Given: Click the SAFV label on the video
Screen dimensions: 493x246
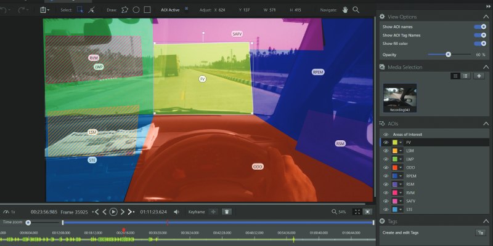Looking at the screenshot, I should pyautogui.click(x=237, y=34).
